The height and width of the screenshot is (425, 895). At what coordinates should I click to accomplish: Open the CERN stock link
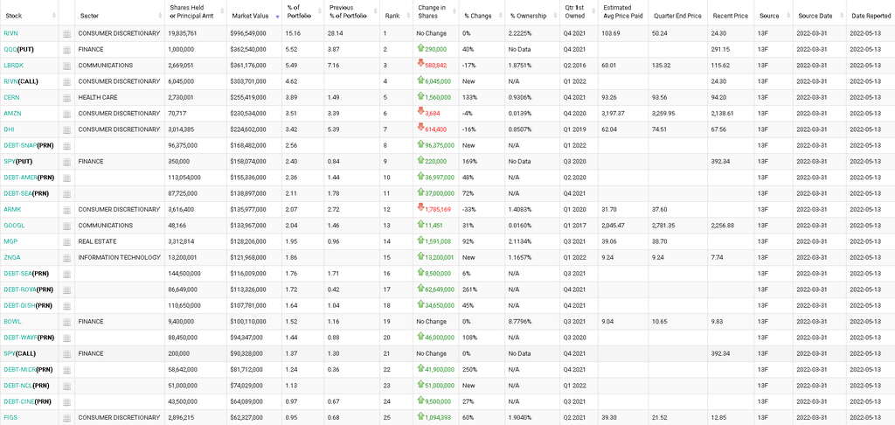coord(11,98)
